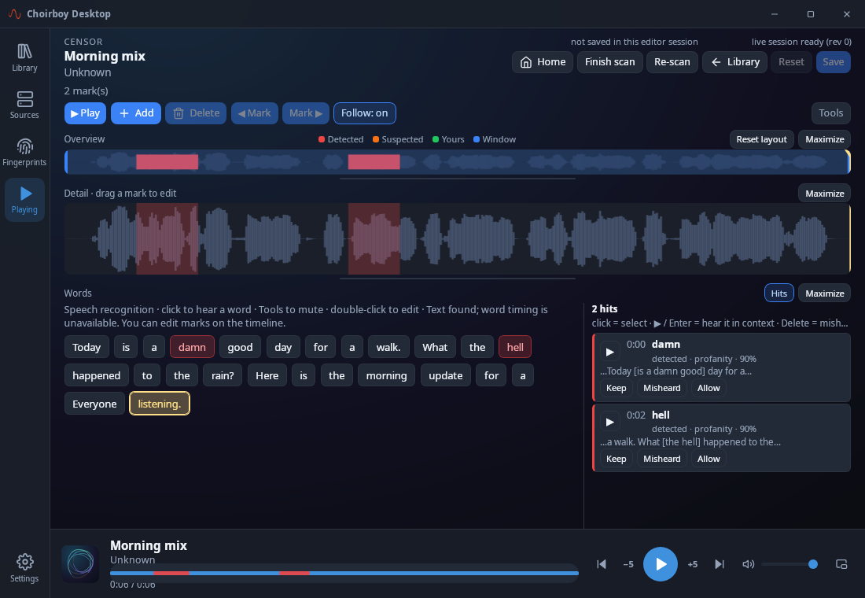Screen dimensions: 865x598
Task: Click the Overview scrollbar handle
Action: (458, 179)
